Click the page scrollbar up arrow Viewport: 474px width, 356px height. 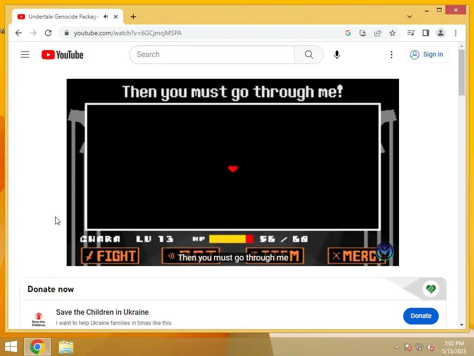click(462, 46)
